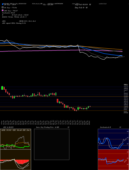Open the ADX indicator chart panel

15,139
